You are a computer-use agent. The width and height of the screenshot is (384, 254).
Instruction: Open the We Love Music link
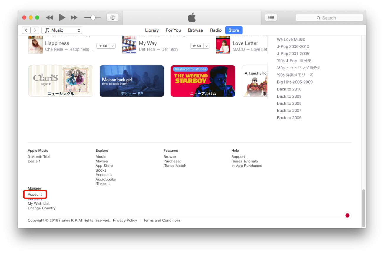tap(291, 39)
